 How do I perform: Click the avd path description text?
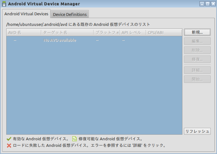(78, 25)
